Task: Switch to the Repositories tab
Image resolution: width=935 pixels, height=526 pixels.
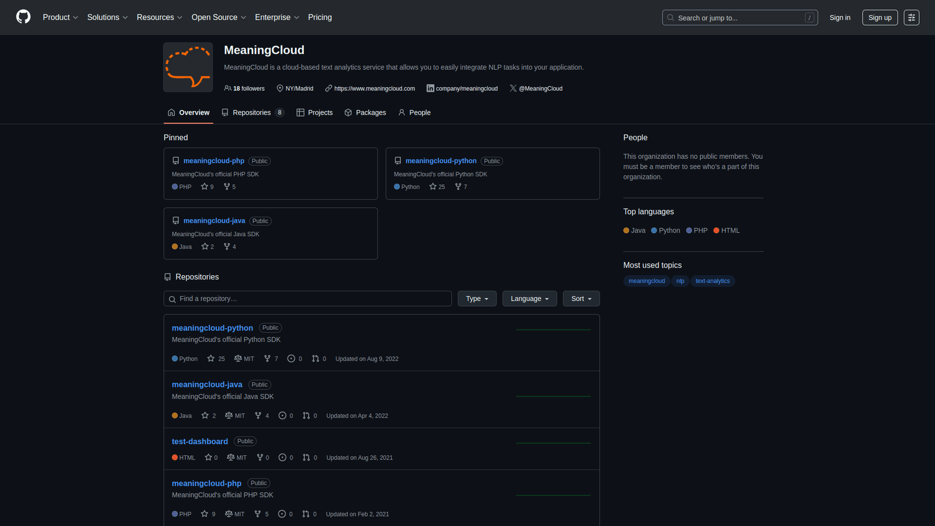Action: (252, 113)
